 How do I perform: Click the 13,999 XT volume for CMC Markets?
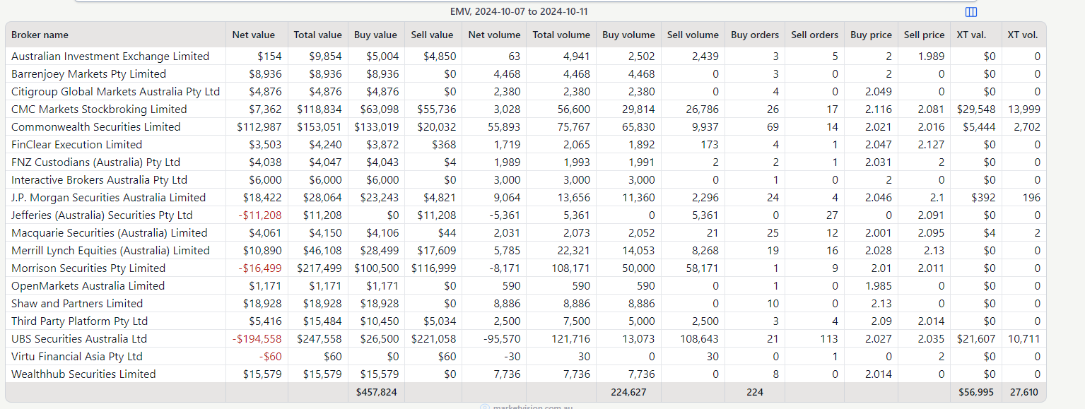[1024, 109]
